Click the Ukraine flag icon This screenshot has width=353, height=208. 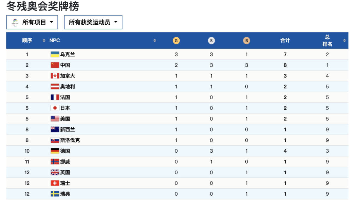pos(55,54)
